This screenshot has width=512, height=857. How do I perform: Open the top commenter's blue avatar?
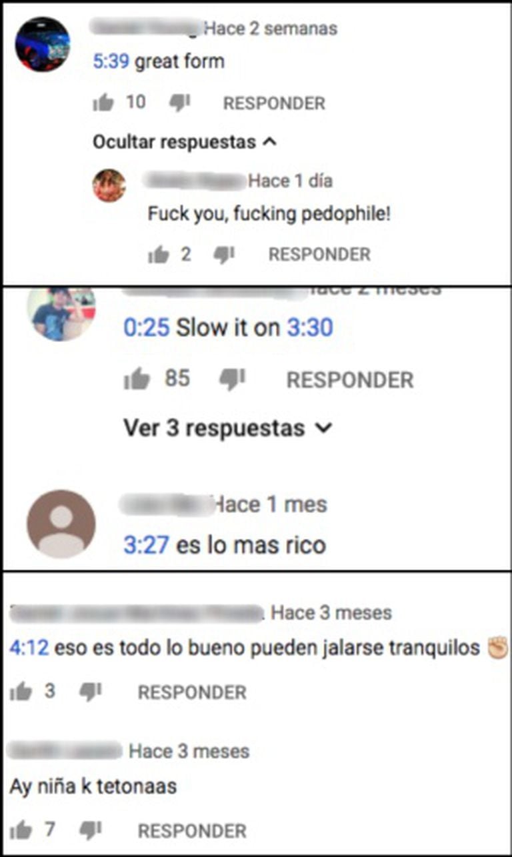coord(43,44)
